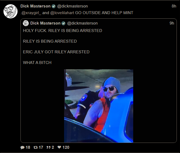Click the @dickmasterson handle in the quoted tweet
This screenshot has height=153, width=180.
tap(82, 23)
